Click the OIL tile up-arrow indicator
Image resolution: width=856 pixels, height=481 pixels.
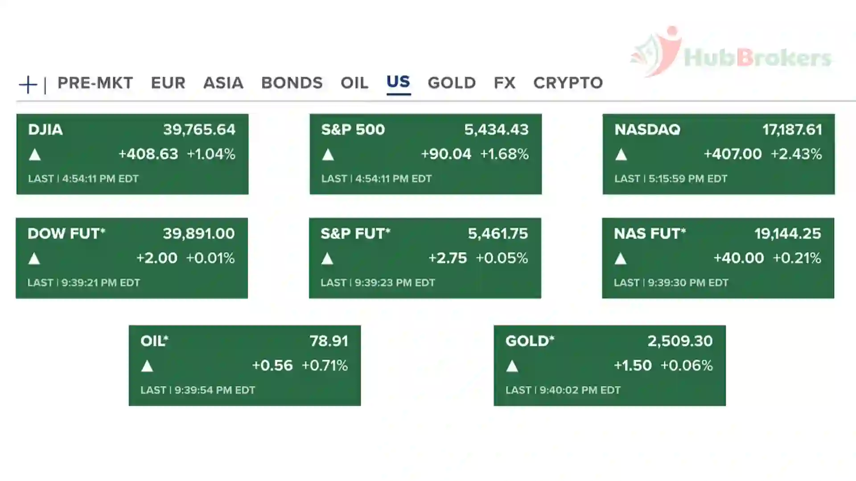[147, 366]
